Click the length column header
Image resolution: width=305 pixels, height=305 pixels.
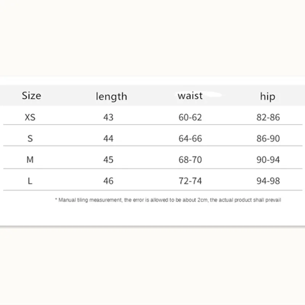click(111, 96)
